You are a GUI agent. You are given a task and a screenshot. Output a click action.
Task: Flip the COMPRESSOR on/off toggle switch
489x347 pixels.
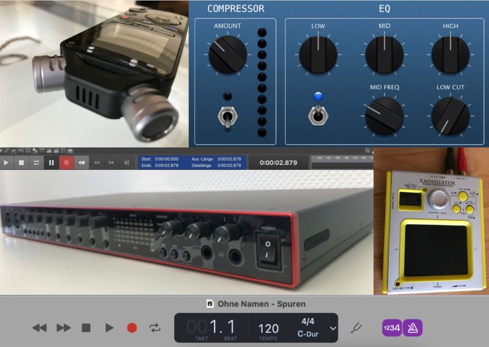227,117
